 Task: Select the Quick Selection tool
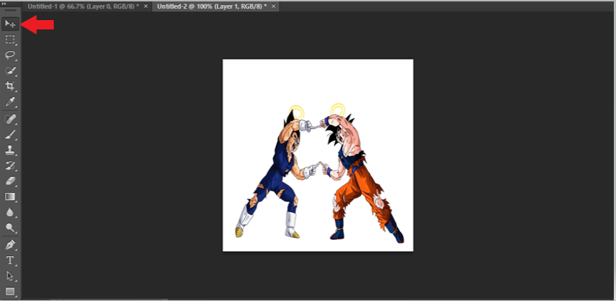[x=10, y=71]
